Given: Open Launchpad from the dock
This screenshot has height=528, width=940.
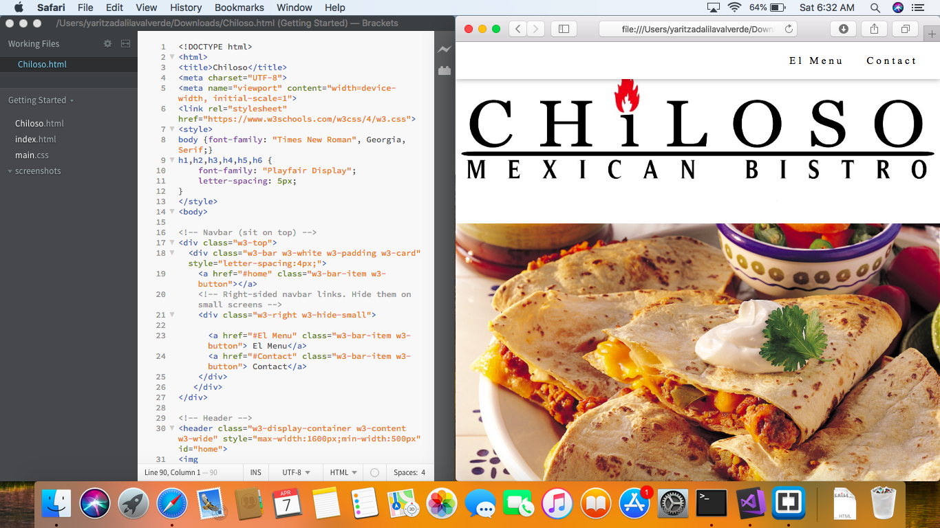Looking at the screenshot, I should tap(133, 504).
